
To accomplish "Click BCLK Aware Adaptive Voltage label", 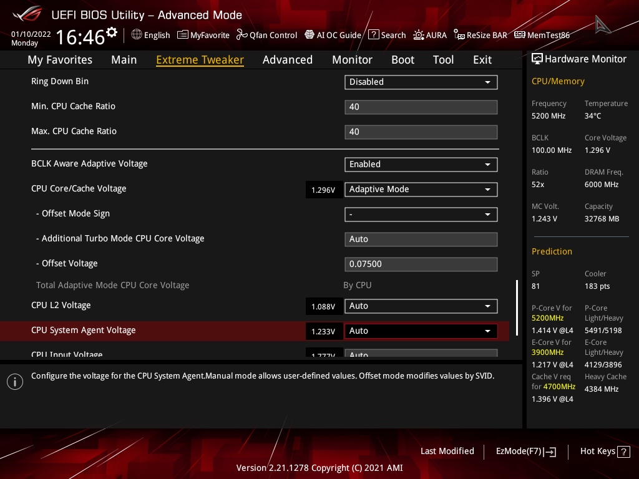I will [x=89, y=164].
